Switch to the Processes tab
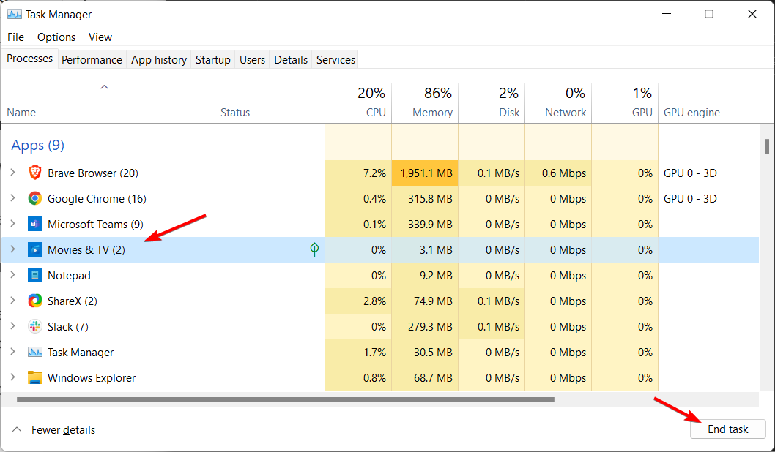Image resolution: width=775 pixels, height=452 pixels. point(29,59)
